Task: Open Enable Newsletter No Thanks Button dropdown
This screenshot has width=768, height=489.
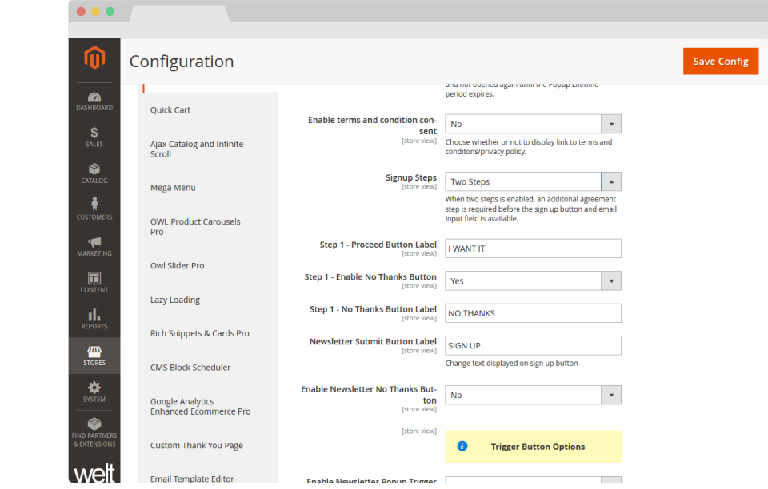Action: 533,395
